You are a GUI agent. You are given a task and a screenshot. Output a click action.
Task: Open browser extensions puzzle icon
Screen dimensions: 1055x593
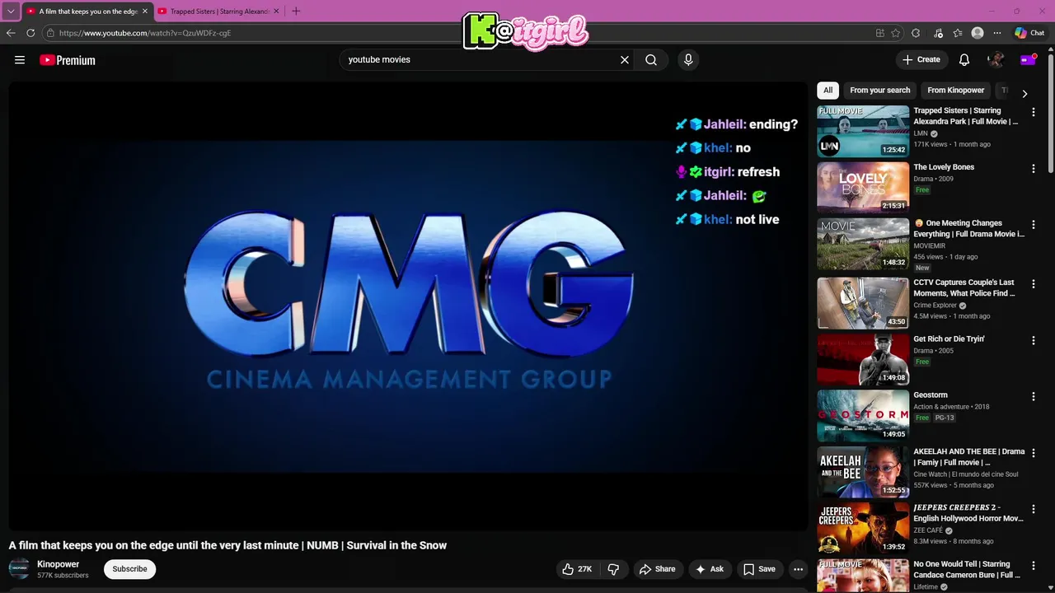[x=916, y=33]
